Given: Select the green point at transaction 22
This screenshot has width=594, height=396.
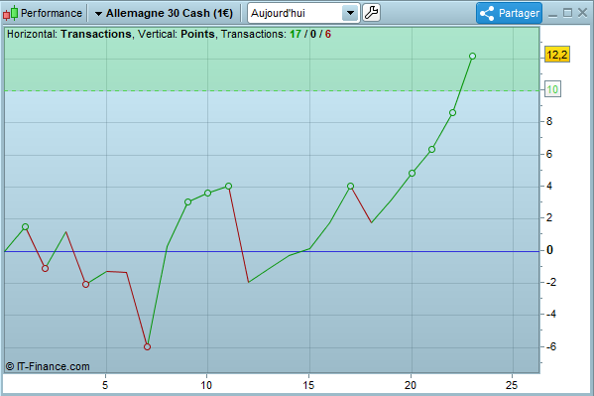Looking at the screenshot, I should pos(452,113).
